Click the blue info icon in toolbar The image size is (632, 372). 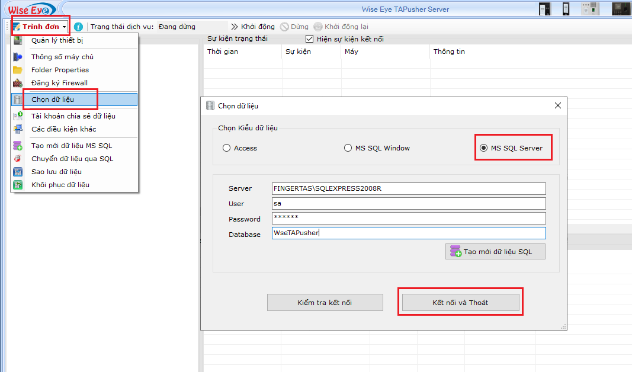coord(78,27)
